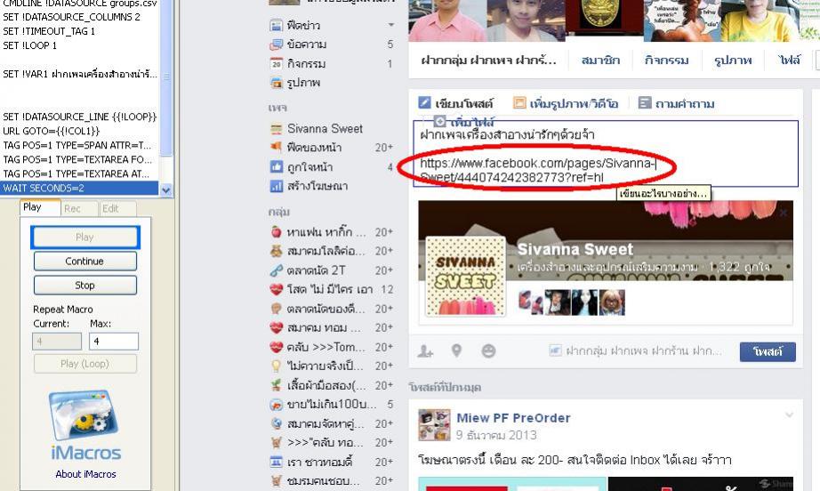The width and height of the screenshot is (820, 491).
Task: Click the Miew PF PreOrder avatar thumbnail
Action: pyautogui.click(x=434, y=425)
